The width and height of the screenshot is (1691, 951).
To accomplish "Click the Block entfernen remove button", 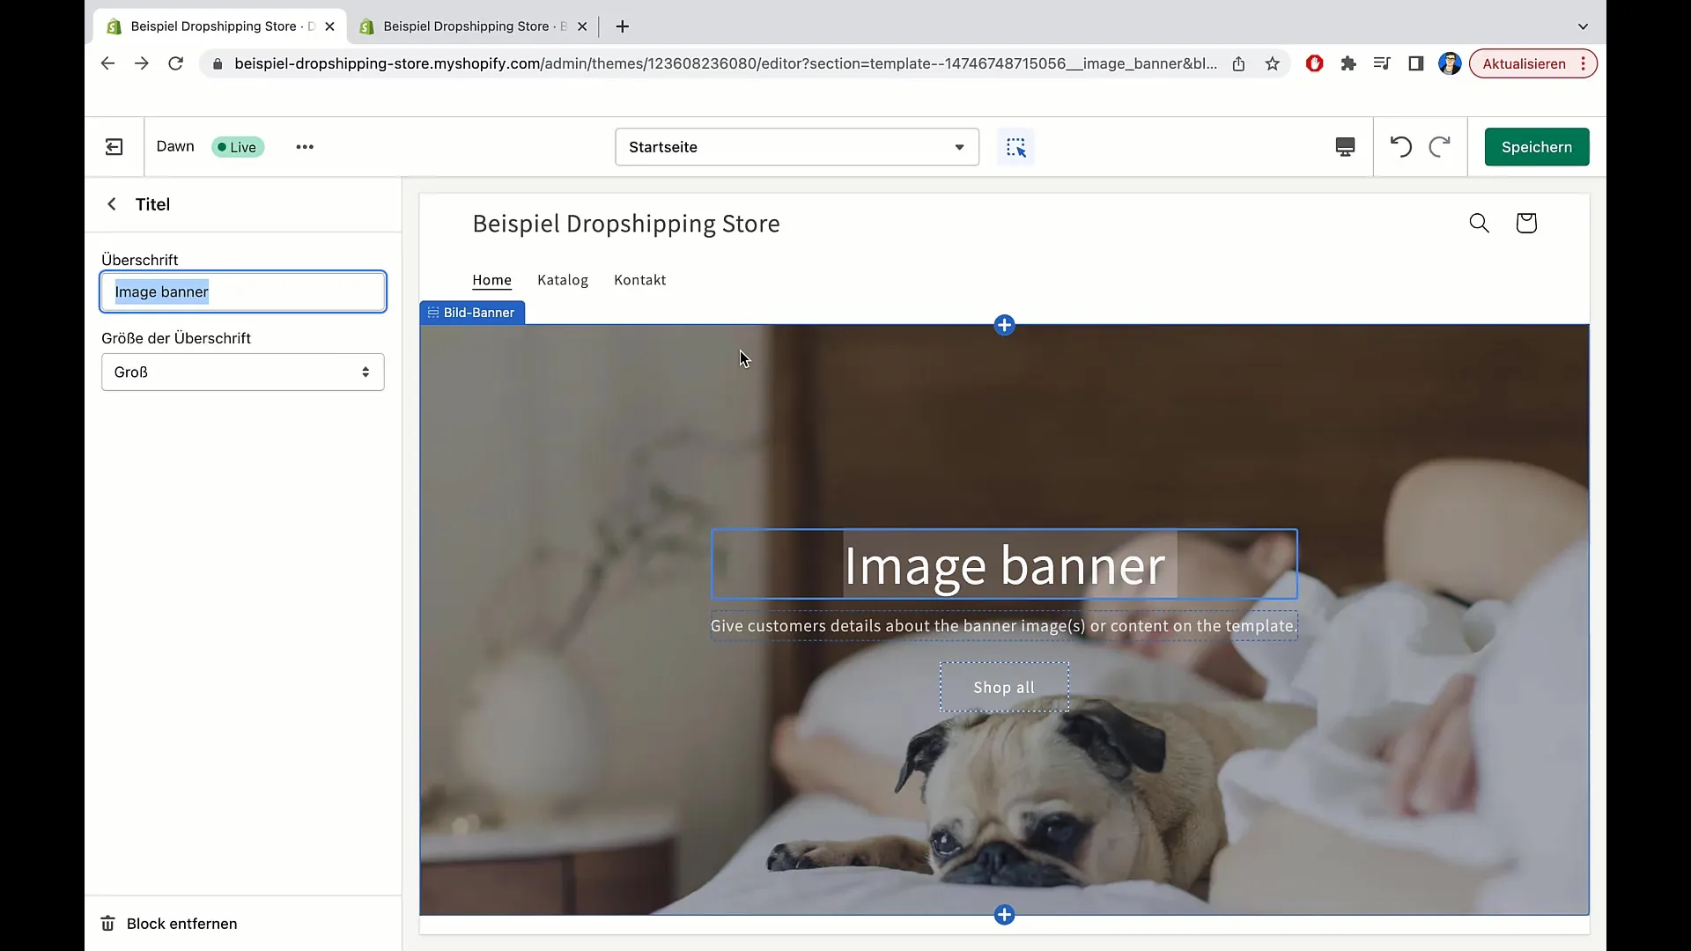I will [x=170, y=923].
